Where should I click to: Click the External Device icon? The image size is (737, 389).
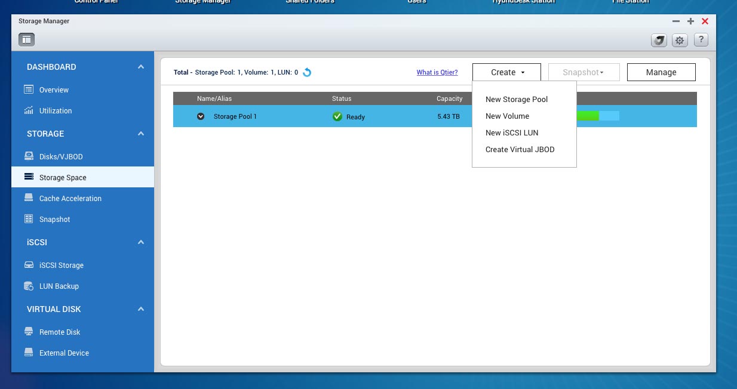click(29, 353)
